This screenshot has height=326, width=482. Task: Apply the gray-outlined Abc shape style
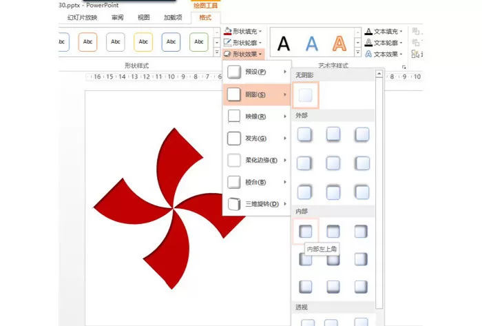pos(115,42)
